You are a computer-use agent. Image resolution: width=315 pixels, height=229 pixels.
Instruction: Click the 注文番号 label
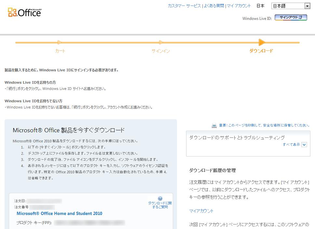point(21,207)
